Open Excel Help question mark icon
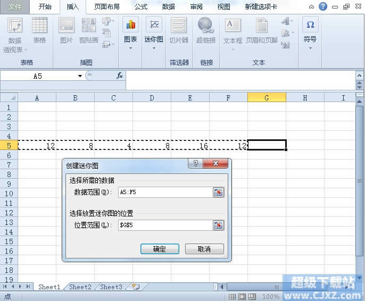The width and height of the screenshot is (365, 301). [x=322, y=6]
